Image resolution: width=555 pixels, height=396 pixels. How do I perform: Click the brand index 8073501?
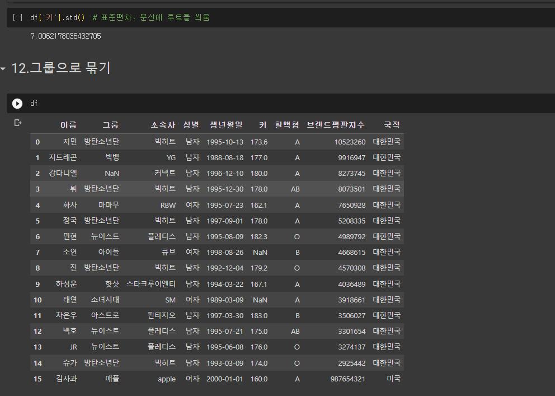352,189
